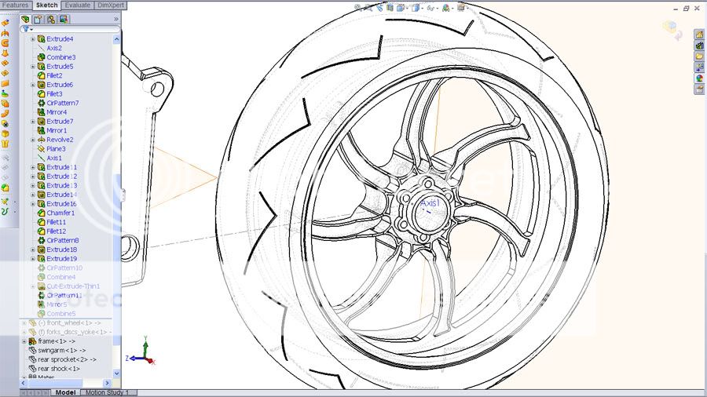
Task: Open Custom Properties task pane icon
Action: pyautogui.click(x=699, y=89)
